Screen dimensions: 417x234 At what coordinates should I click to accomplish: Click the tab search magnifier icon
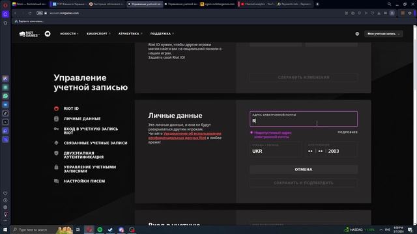click(x=389, y=4)
